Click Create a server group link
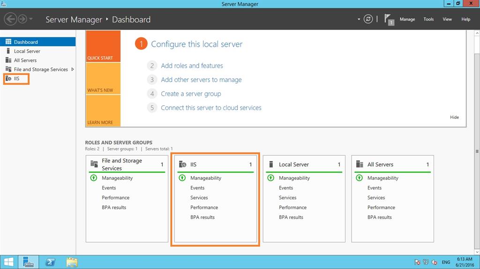The width and height of the screenshot is (480, 269). 191,94
